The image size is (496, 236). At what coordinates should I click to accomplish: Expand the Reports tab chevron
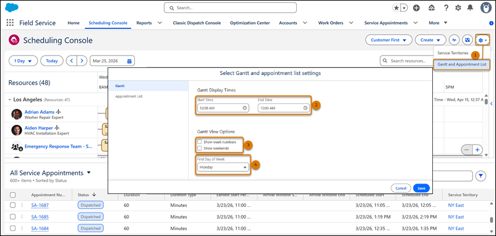click(x=160, y=23)
